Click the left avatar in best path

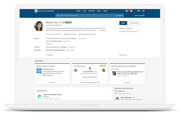click(76, 70)
